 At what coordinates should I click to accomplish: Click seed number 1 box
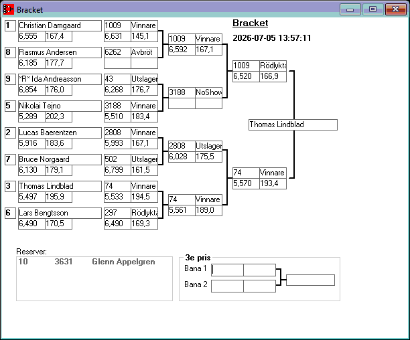click(x=10, y=25)
